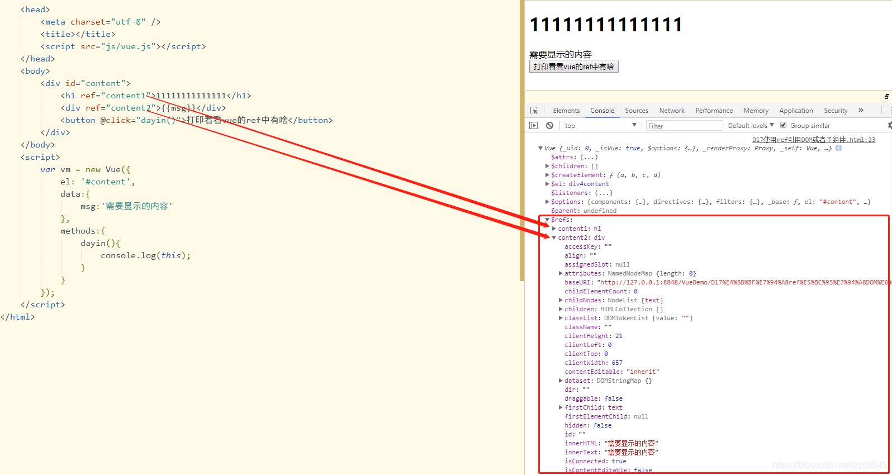Click the clientHeight: 21 line
This screenshot has width=892, height=475.
click(x=594, y=336)
